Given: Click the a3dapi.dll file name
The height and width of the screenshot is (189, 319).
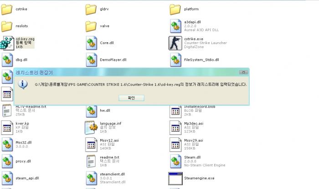Looking at the screenshot, I should point(192,22).
